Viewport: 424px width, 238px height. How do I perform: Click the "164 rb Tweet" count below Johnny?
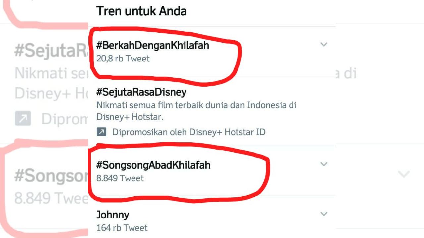pos(122,228)
